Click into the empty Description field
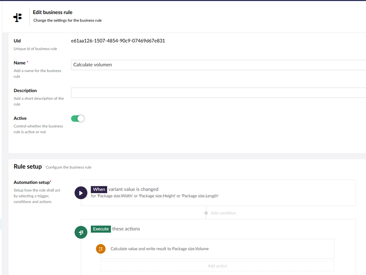Screen dimensions: 366x275 pyautogui.click(x=218, y=93)
